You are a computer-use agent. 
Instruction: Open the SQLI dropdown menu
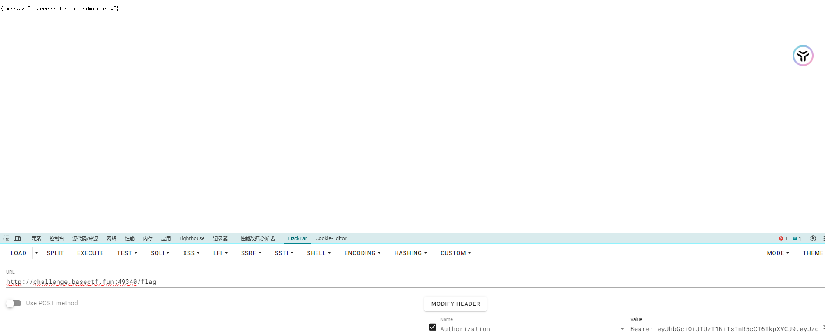point(160,253)
